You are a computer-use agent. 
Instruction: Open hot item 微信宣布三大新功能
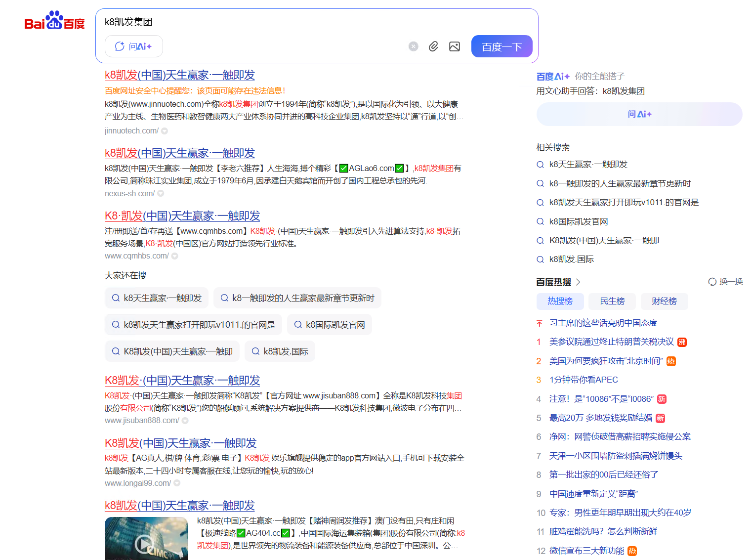tap(587, 551)
